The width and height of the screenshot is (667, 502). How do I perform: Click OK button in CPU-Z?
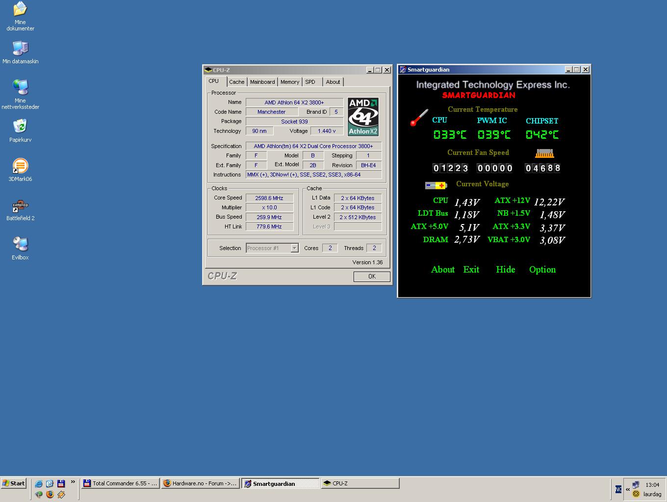tap(372, 276)
